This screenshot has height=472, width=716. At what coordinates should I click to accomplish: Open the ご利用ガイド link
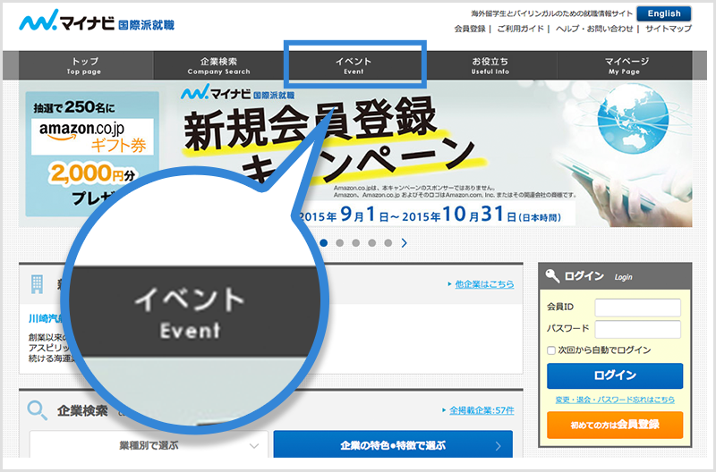point(520,29)
